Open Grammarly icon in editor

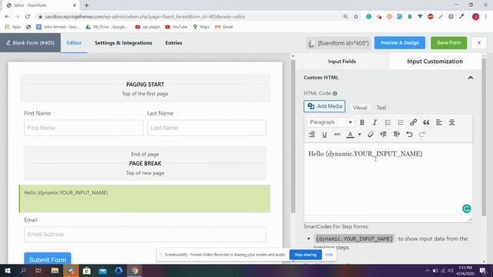point(466,209)
